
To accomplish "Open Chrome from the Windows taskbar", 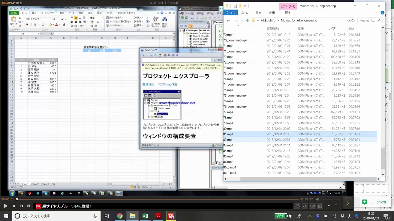I will (120, 216).
